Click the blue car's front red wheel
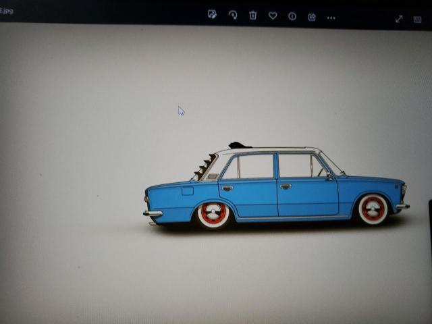This screenshot has height=324, width=432. point(373,209)
